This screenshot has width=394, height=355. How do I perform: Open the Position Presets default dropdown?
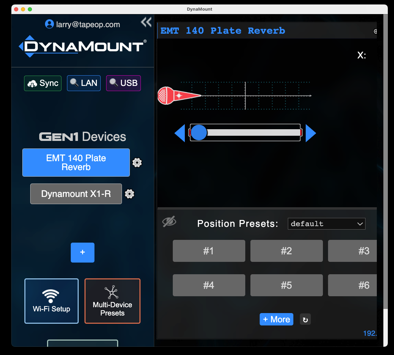326,224
